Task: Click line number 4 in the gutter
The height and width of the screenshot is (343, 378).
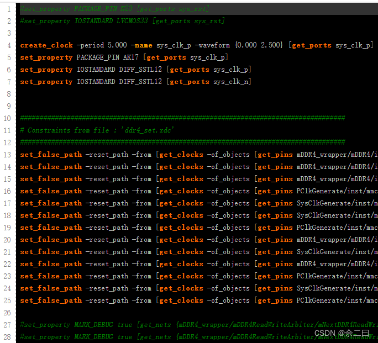Action: (9, 45)
